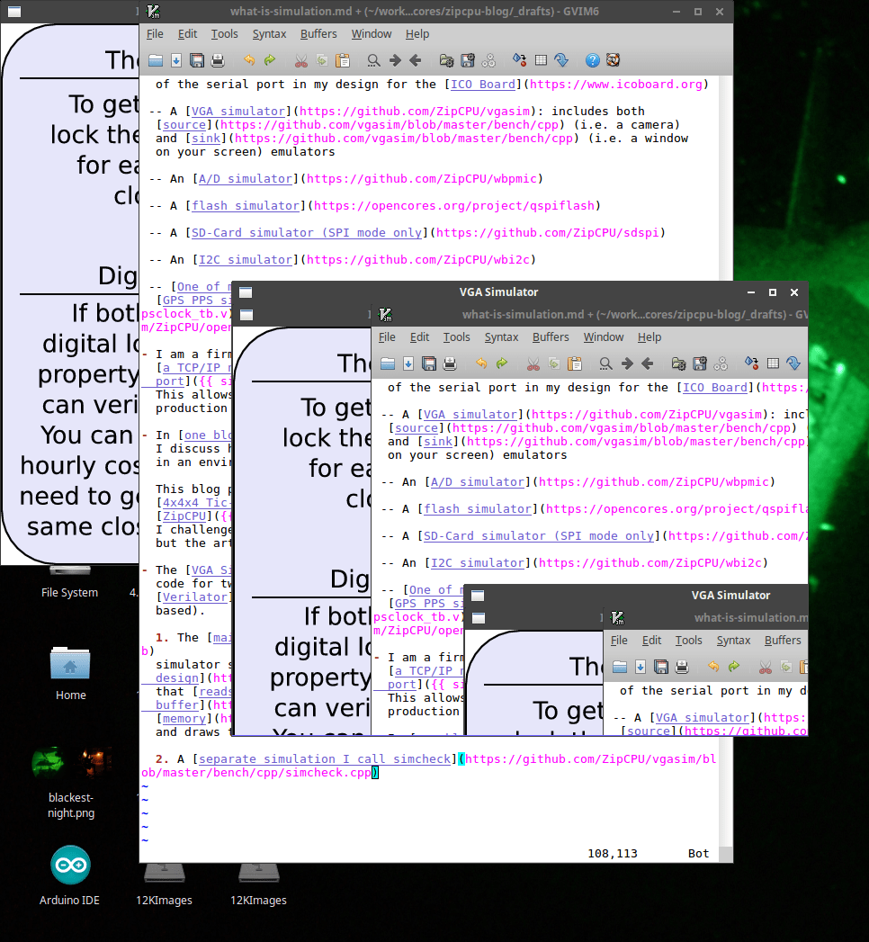Open the Syntax menu in the top GVIM6 window

tap(269, 34)
